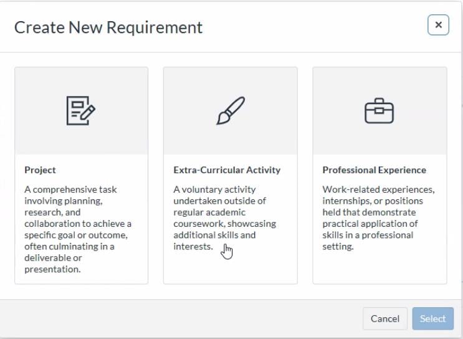The height and width of the screenshot is (339, 463).
Task: Close the Create New Requirement dialog
Action: (x=438, y=25)
